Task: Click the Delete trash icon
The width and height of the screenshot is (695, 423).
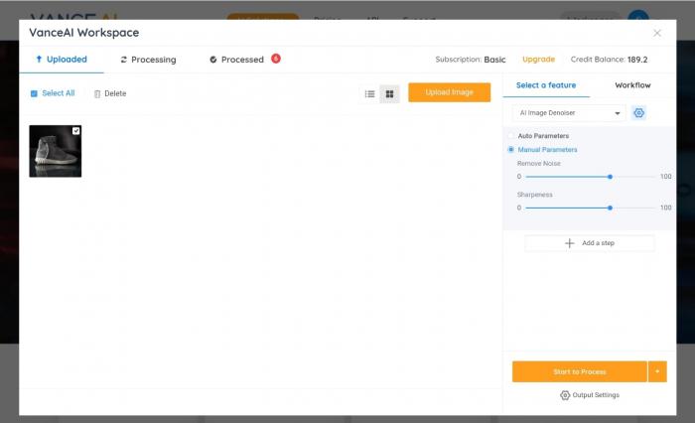Action: [x=97, y=93]
